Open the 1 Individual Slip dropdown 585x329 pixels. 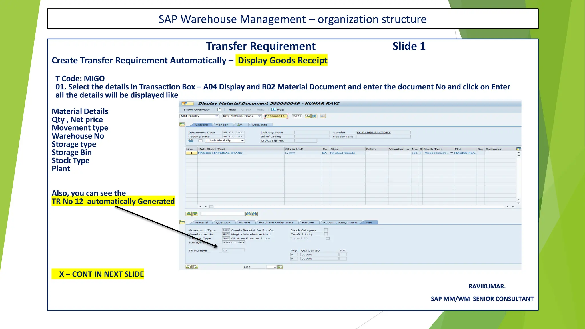pos(243,141)
